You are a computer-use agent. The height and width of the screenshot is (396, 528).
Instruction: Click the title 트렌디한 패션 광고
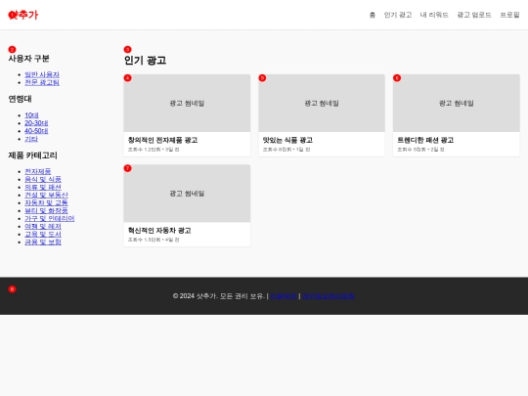[425, 140]
